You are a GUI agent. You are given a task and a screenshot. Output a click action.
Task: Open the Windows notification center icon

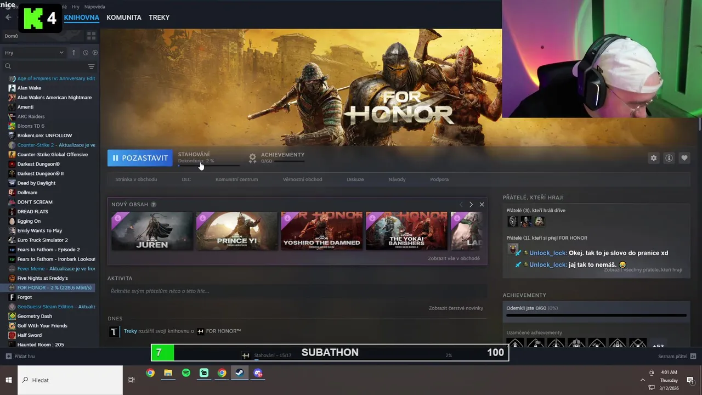point(690,380)
